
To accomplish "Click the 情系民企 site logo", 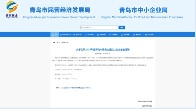I will pyautogui.click(x=12, y=10).
